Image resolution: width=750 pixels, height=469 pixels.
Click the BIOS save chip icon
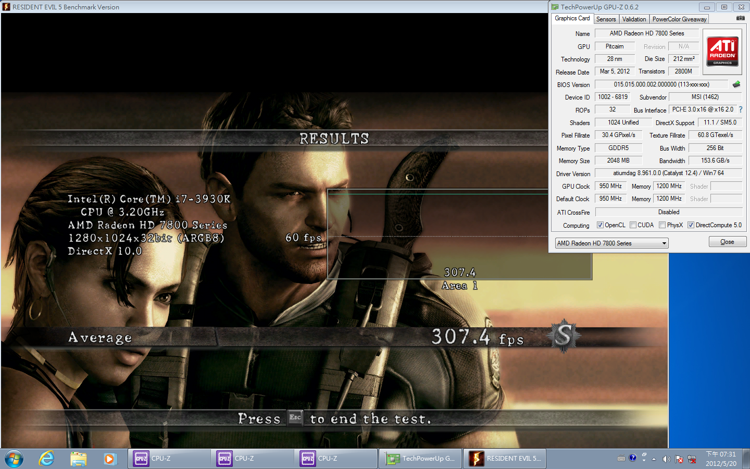(736, 84)
